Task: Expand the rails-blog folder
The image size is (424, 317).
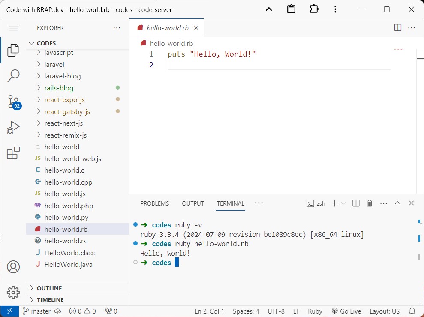Action: 59,88
